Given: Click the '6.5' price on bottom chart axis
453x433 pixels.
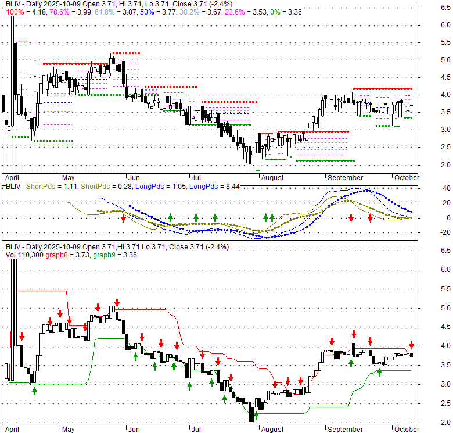Looking at the screenshot, I should tap(445, 251).
